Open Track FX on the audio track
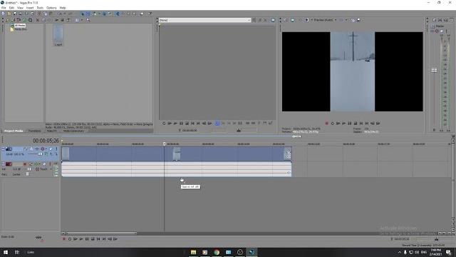The image size is (456, 257). coord(36,164)
